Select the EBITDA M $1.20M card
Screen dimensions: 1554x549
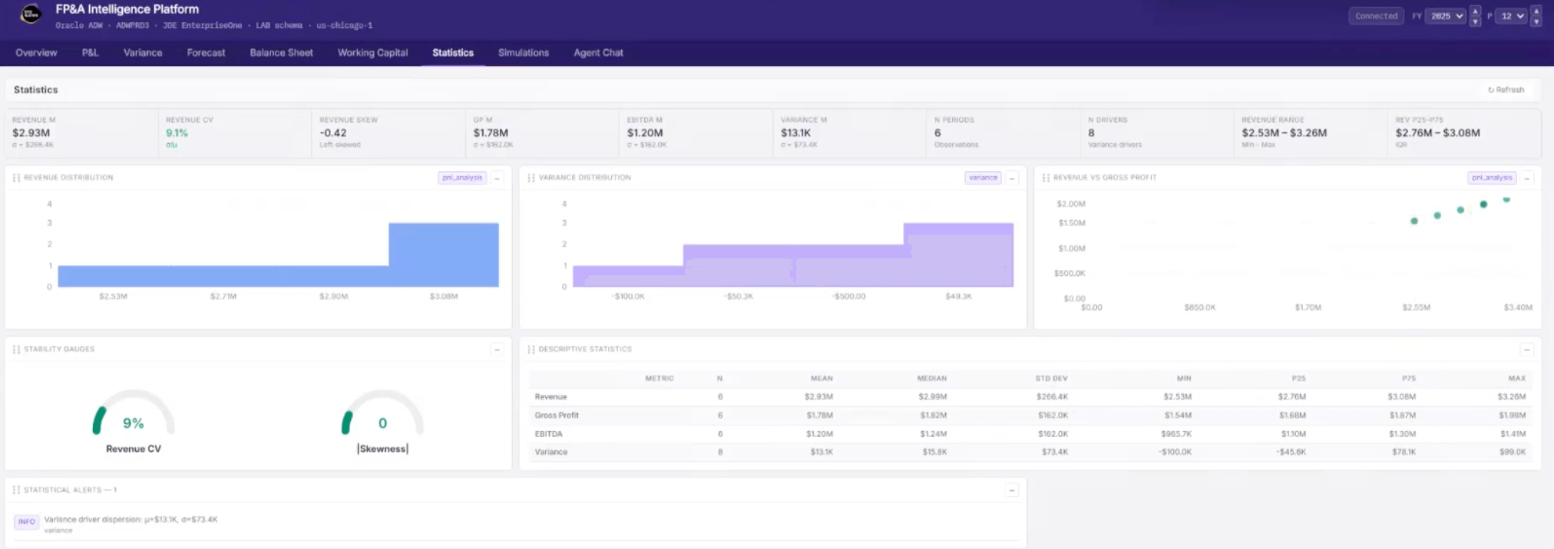(x=696, y=133)
